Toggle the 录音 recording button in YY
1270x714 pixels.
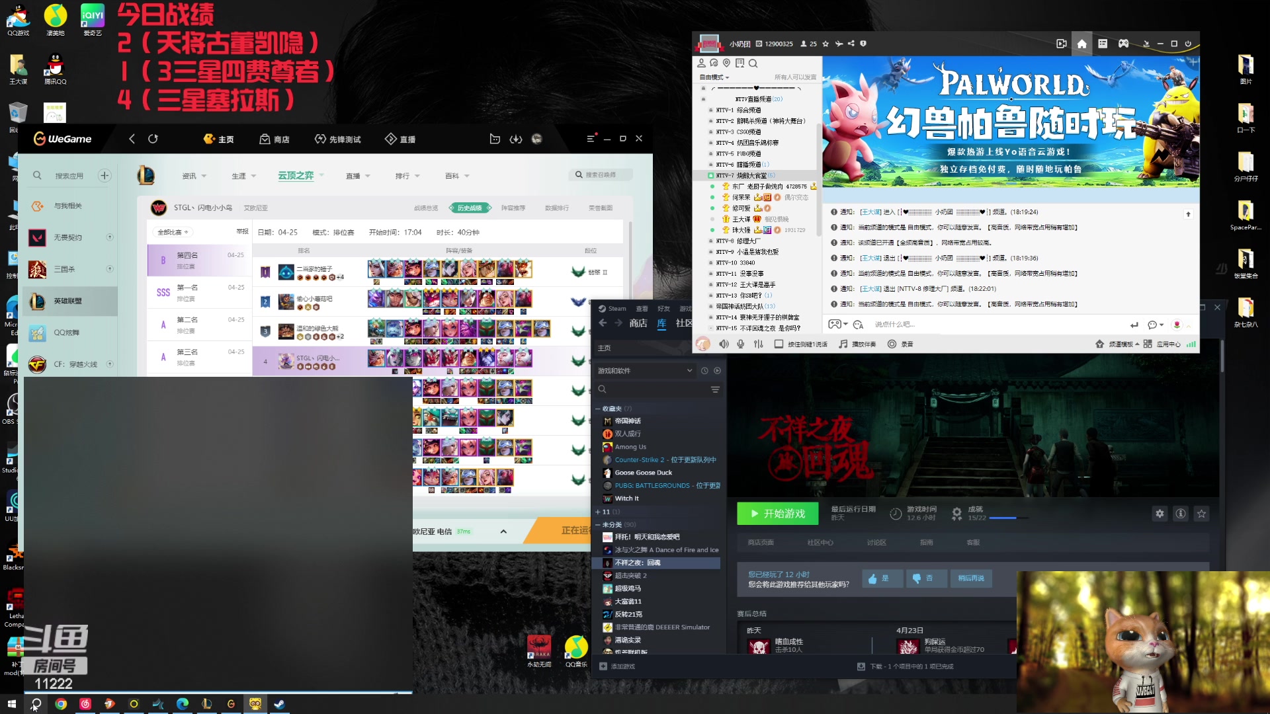pyautogui.click(x=900, y=344)
